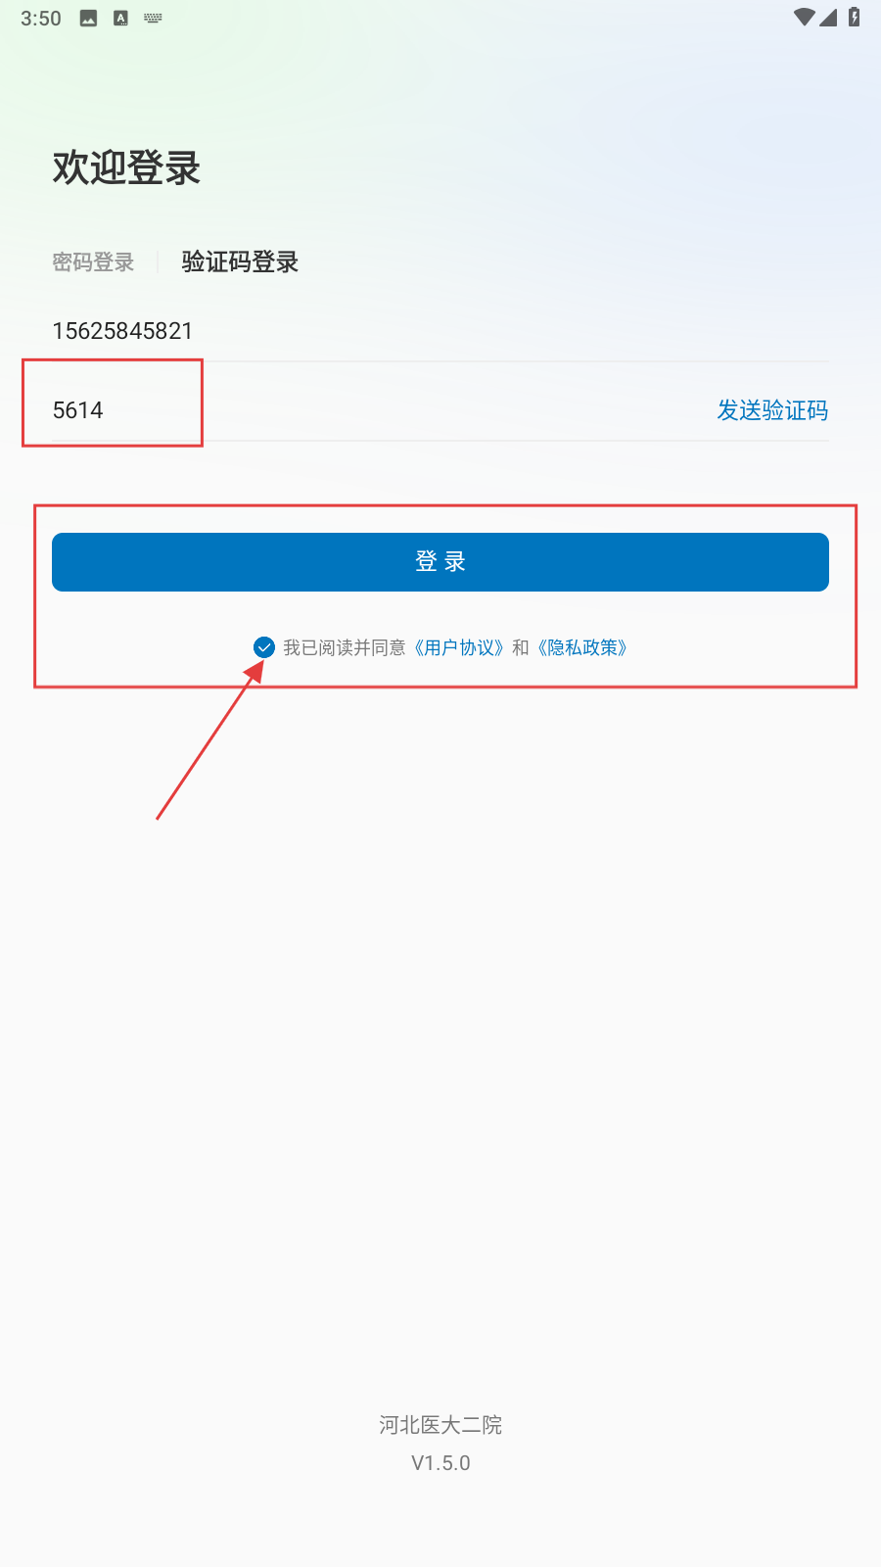
Task: Open the 《用户协议》 link
Action: 459,647
